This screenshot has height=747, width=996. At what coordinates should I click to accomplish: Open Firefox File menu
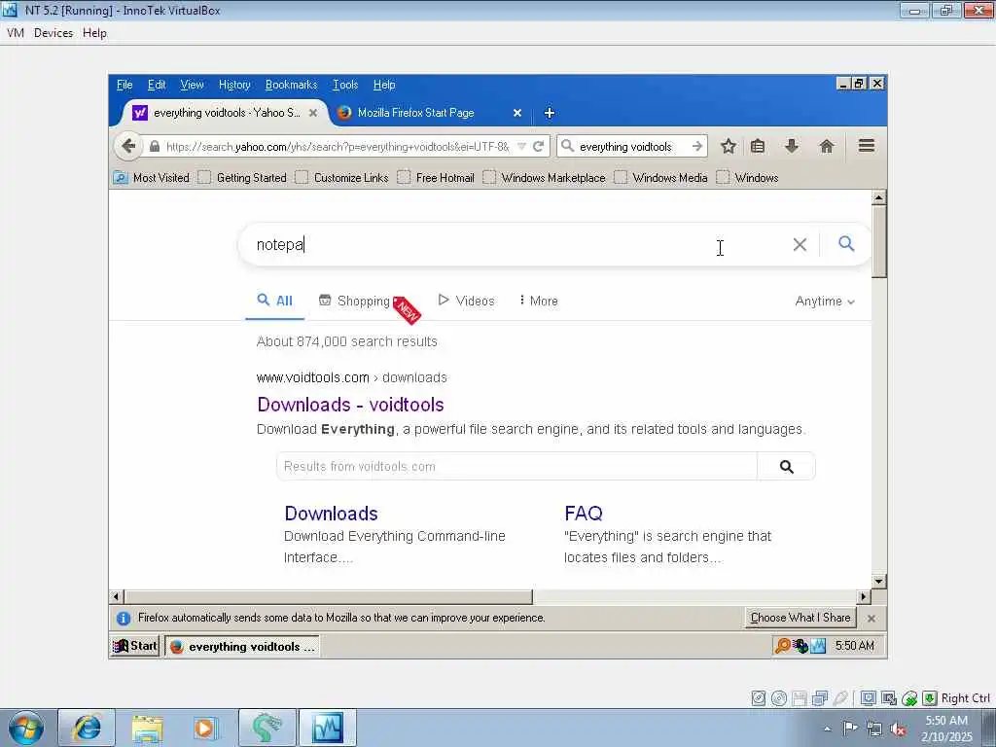click(124, 85)
